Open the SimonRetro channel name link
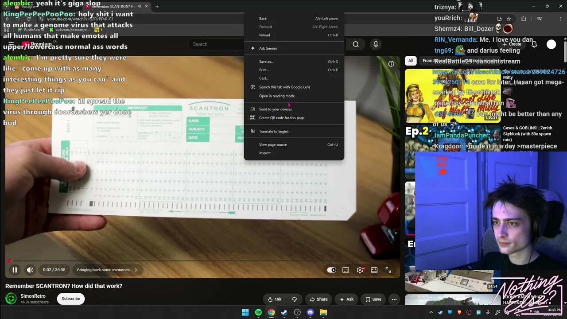Image resolution: width=567 pixels, height=319 pixels. click(x=33, y=296)
